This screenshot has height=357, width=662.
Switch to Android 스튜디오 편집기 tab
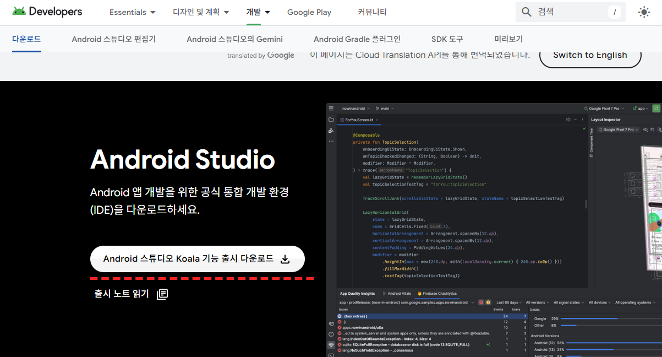114,39
